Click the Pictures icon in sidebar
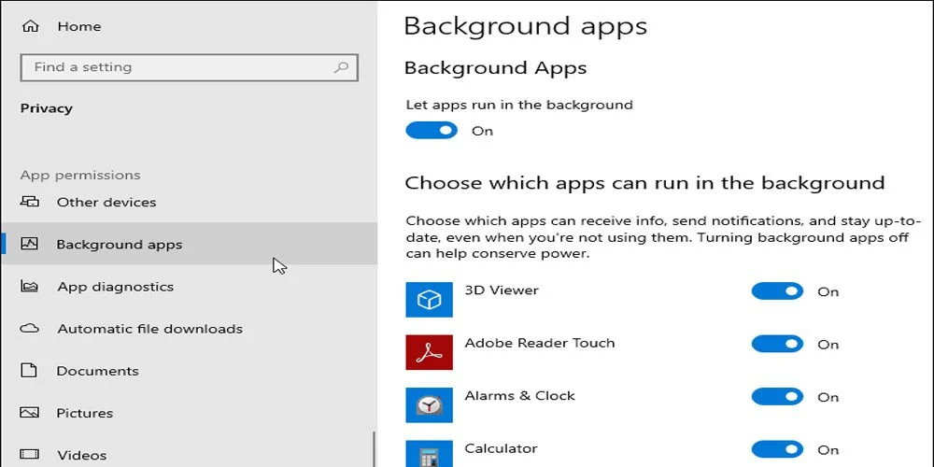 coord(30,413)
